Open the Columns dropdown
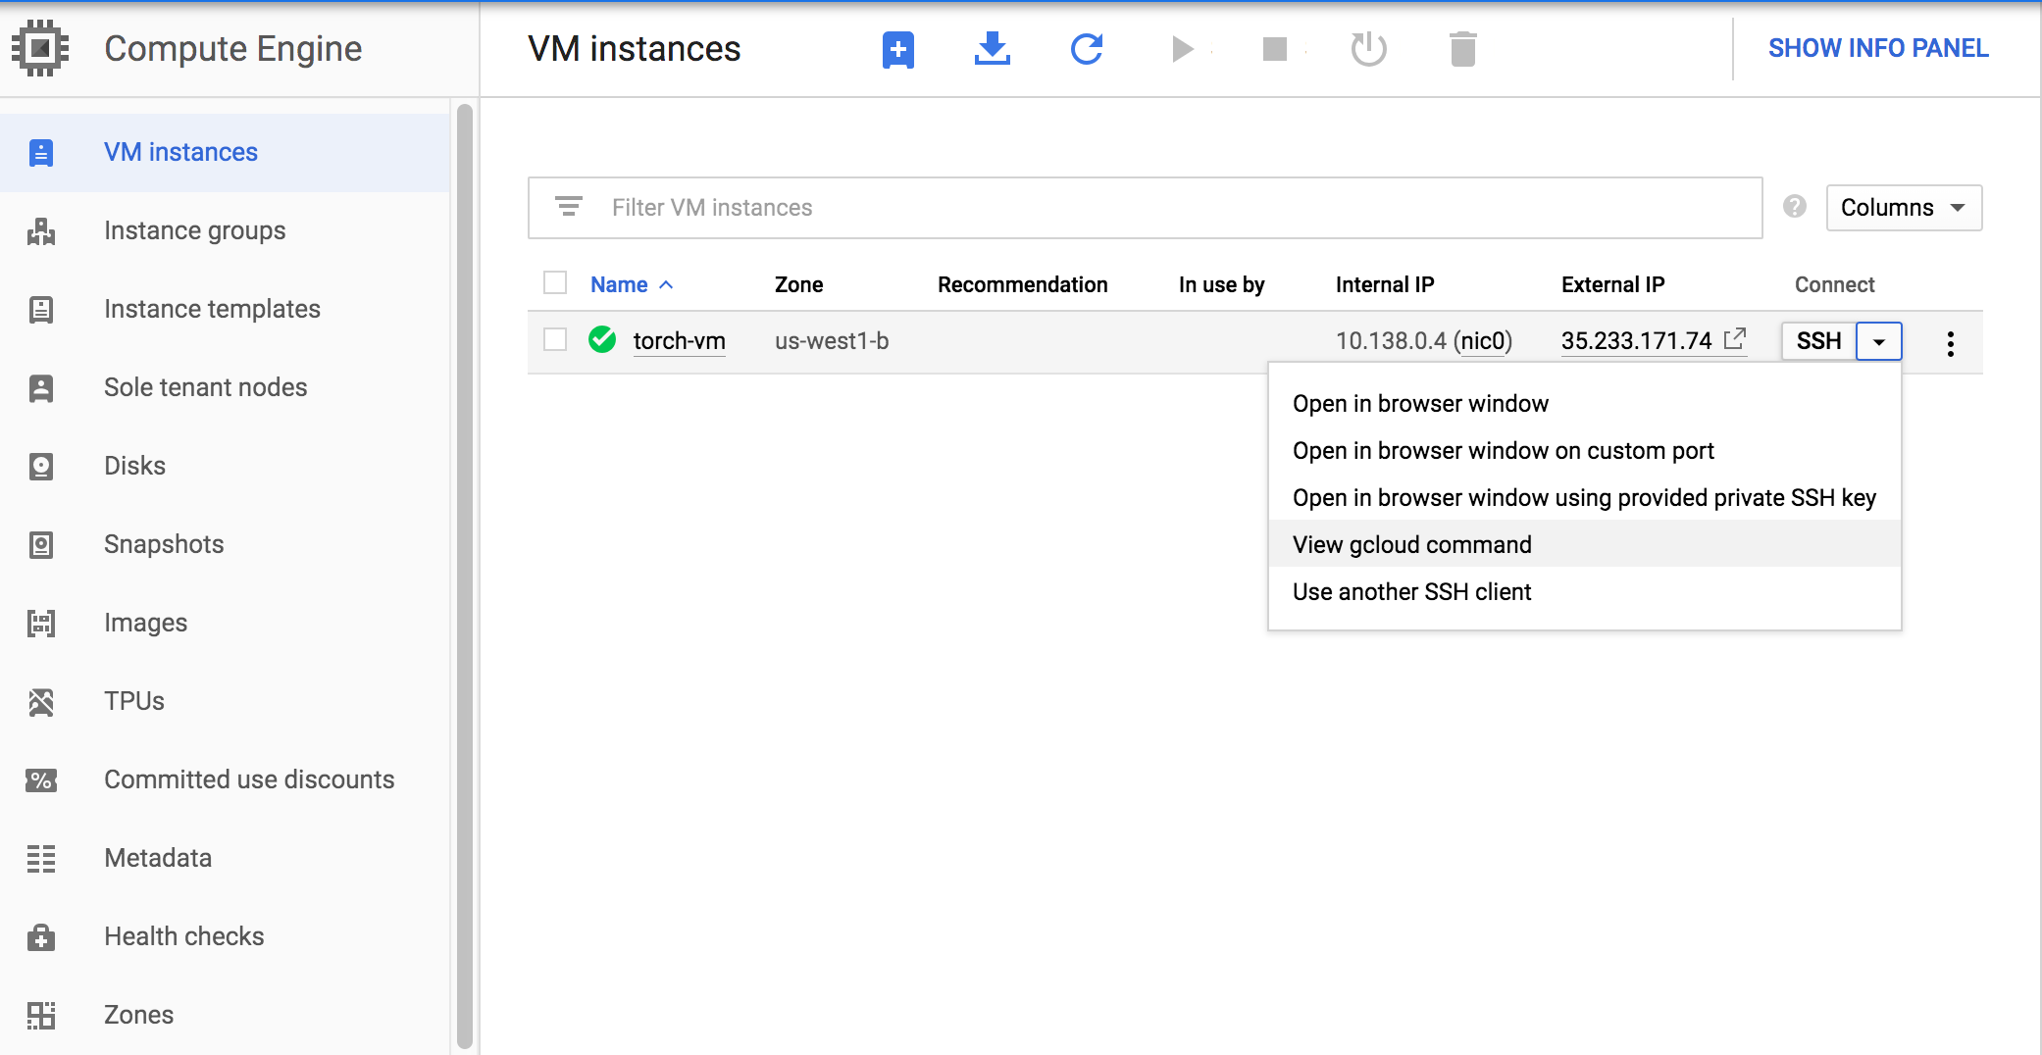Viewport: 2042px width, 1055px height. coord(1904,208)
